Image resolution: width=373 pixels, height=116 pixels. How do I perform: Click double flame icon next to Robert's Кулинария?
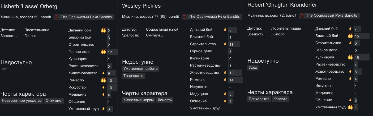350,57
